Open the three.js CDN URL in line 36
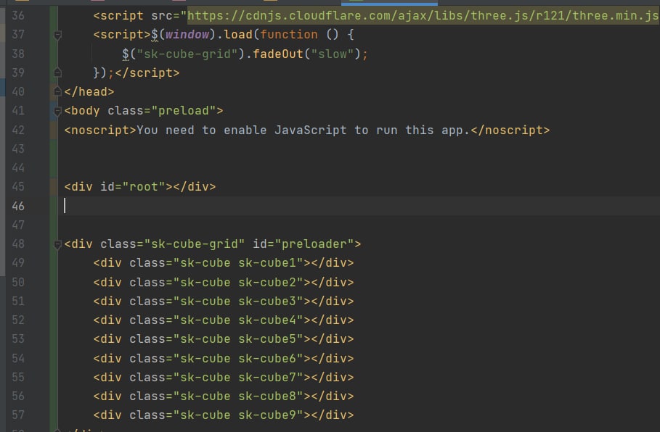The height and width of the screenshot is (432, 660). click(423, 16)
